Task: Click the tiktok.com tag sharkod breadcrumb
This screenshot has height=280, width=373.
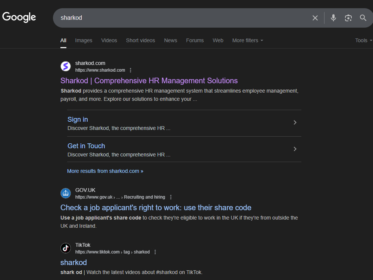Action: 113,252
